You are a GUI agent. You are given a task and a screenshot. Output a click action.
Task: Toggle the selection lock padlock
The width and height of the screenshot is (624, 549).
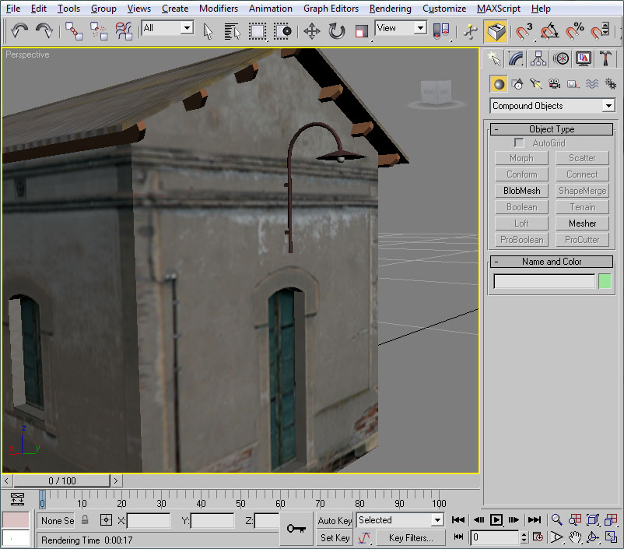pyautogui.click(x=85, y=520)
